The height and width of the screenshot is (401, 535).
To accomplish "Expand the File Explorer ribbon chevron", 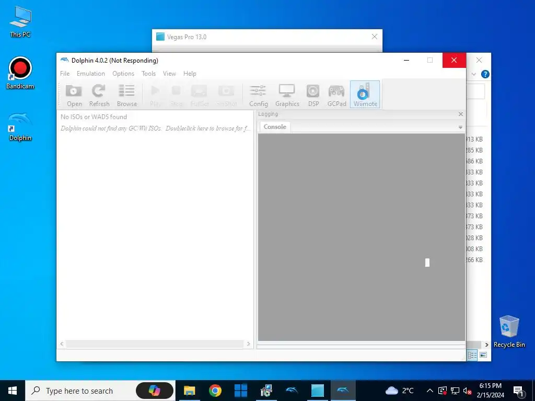I will [473, 74].
